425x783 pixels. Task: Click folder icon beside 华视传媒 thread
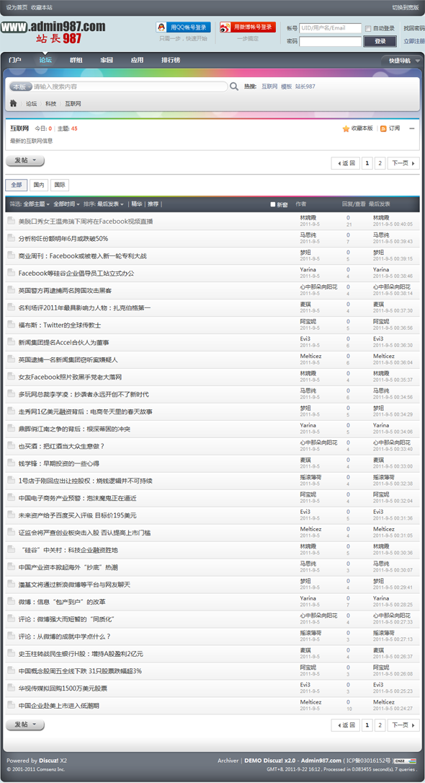(x=11, y=688)
